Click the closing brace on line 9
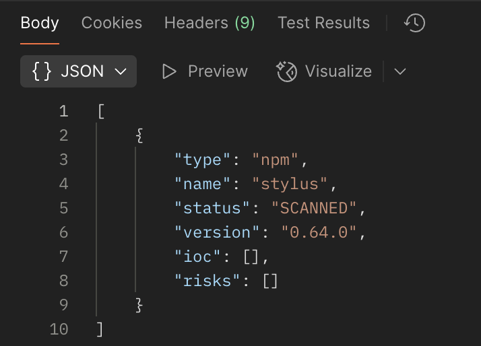 (139, 305)
